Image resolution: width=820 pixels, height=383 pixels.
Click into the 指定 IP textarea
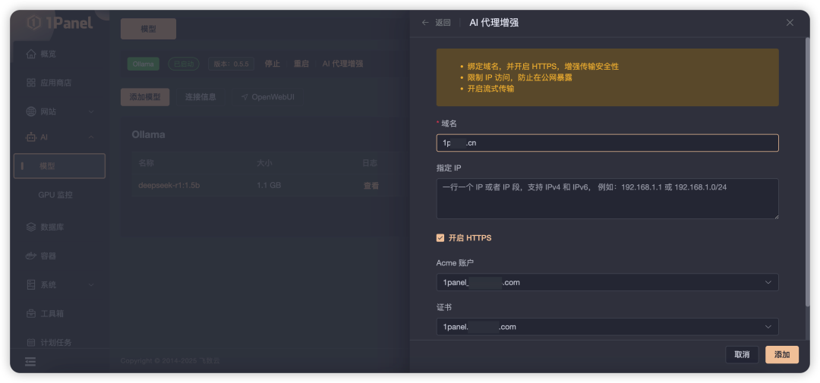click(x=607, y=199)
